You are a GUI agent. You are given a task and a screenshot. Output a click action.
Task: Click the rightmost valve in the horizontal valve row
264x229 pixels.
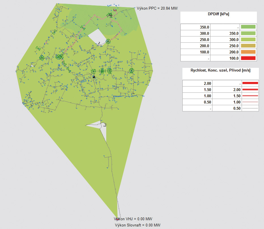[x=131, y=71]
